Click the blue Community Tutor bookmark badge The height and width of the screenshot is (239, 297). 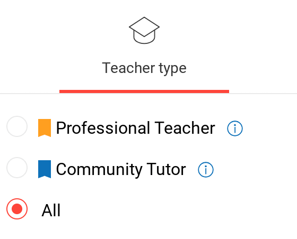click(45, 169)
